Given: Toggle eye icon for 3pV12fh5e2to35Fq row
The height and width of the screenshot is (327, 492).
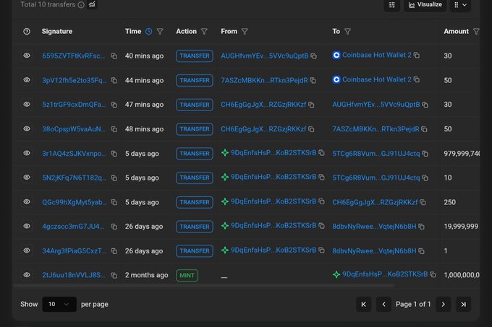Looking at the screenshot, I should click(x=27, y=80).
